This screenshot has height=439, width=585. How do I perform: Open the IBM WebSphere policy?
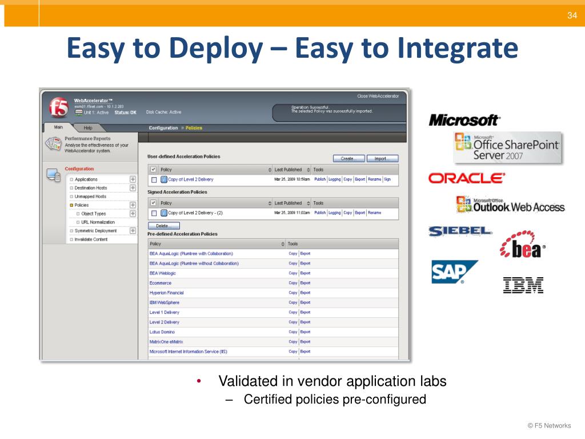164,302
